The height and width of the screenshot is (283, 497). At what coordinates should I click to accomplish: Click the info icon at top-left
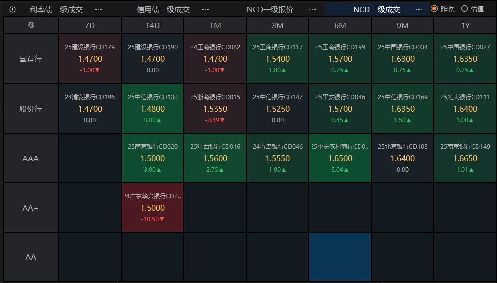pyautogui.click(x=13, y=9)
